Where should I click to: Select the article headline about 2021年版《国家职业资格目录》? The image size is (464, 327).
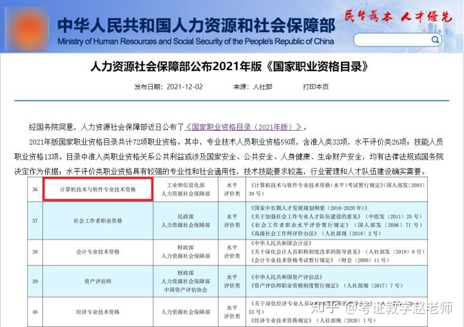[x=229, y=66]
